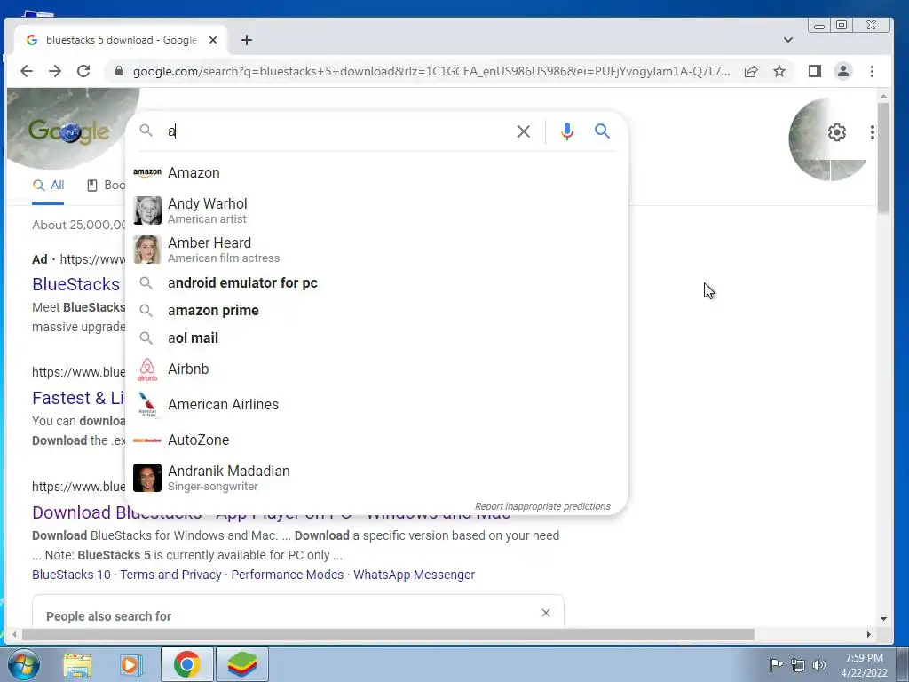The width and height of the screenshot is (909, 682).
Task: Pick the Amazon suggestion
Action: [x=376, y=173]
